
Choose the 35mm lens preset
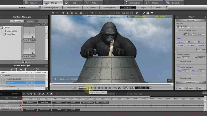click(x=190, y=42)
